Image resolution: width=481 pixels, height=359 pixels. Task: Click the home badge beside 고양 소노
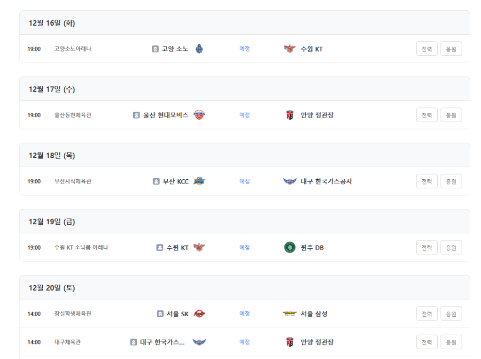tap(155, 48)
